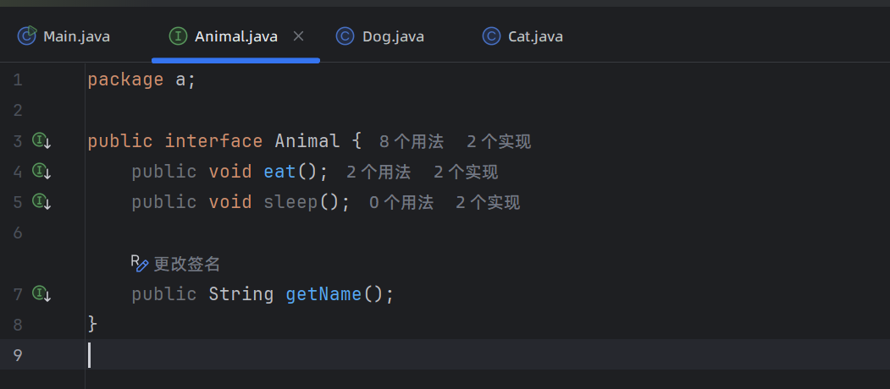Click the implementations gutter icon on line 3

pyautogui.click(x=41, y=141)
